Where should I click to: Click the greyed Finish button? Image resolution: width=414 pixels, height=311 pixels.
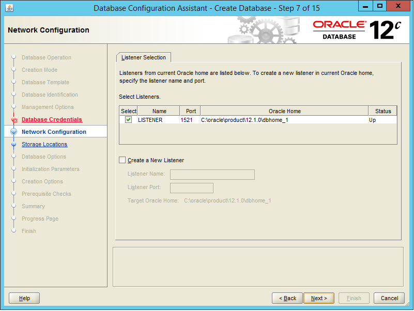(354, 298)
